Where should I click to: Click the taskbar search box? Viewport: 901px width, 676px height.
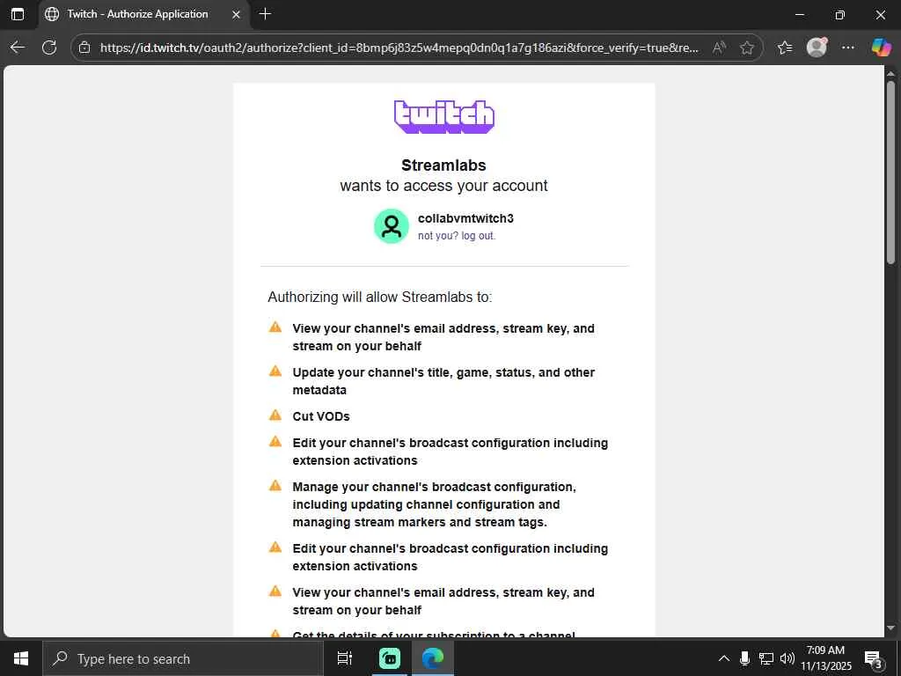(x=183, y=658)
